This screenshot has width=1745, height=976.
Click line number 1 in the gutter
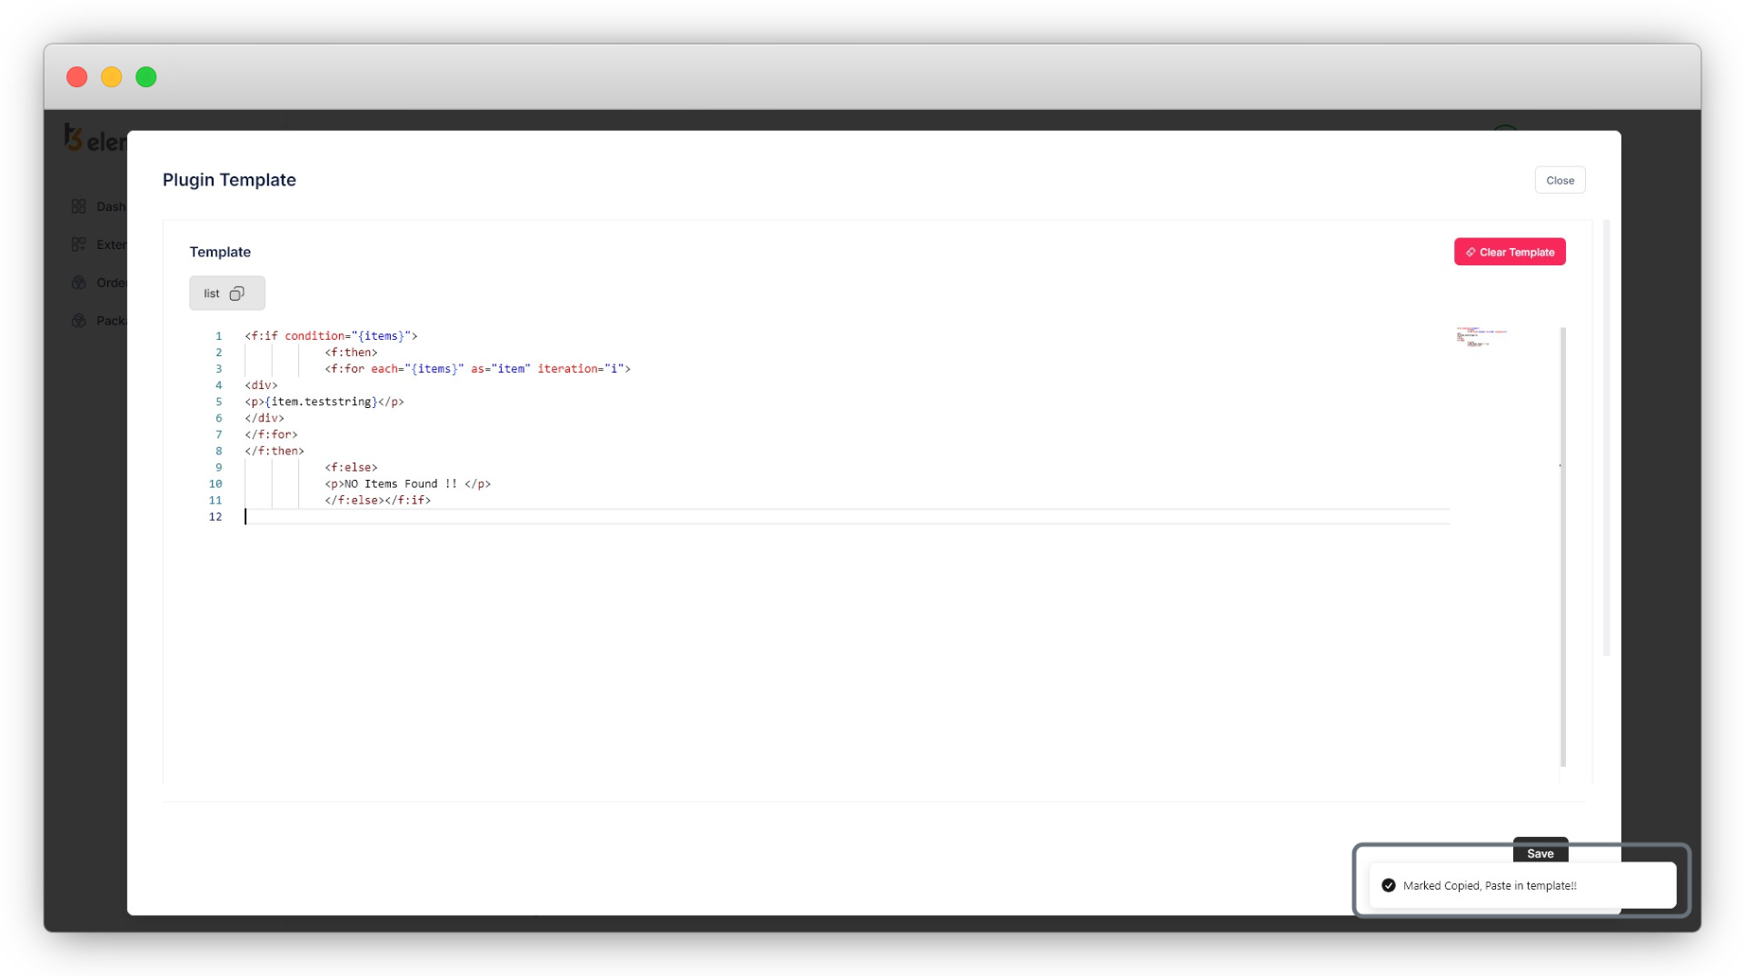(218, 336)
